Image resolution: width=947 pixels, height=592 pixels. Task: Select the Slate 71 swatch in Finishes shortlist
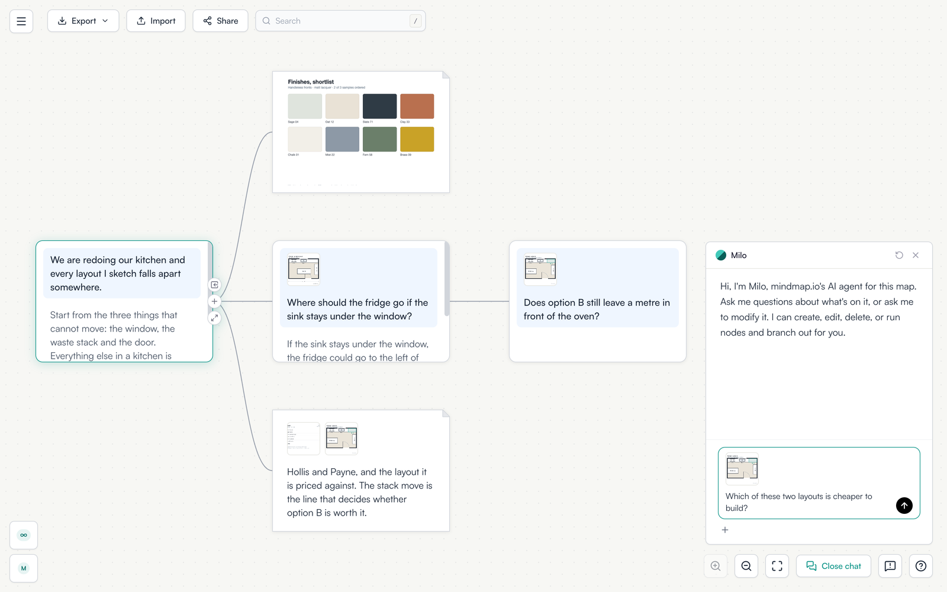379,107
